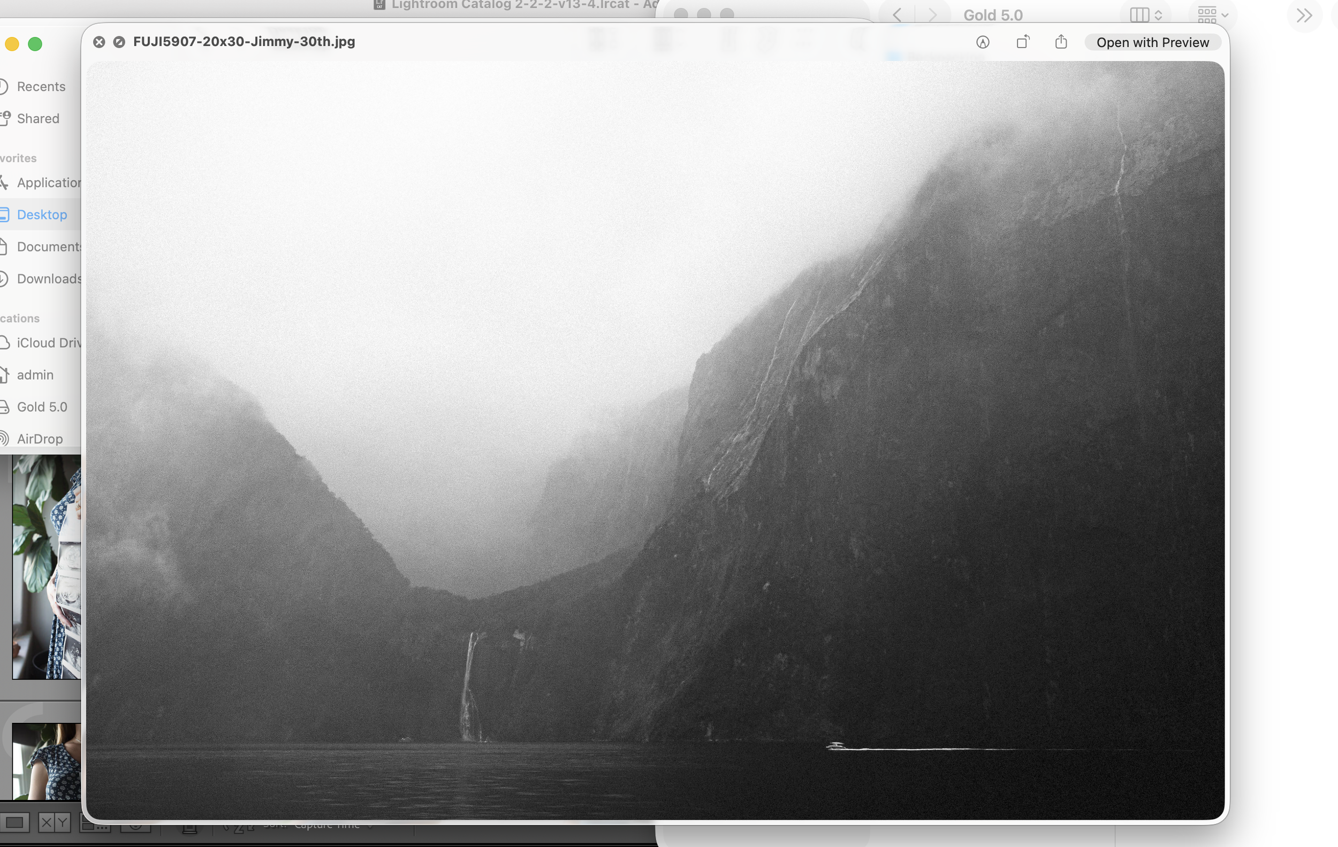Open Downloads from the sidebar
The image size is (1338, 847).
pos(49,278)
